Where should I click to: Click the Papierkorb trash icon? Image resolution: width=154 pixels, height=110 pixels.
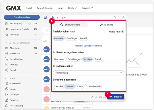[7, 84]
